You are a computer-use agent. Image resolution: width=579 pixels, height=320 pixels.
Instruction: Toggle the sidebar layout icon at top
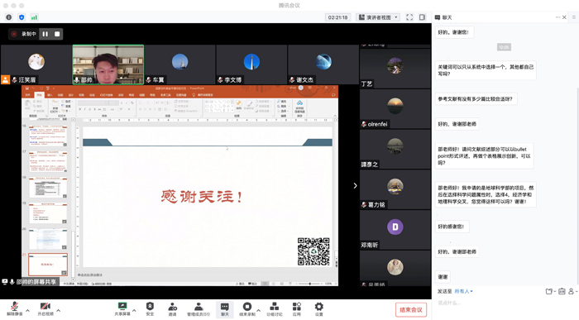coord(422,17)
